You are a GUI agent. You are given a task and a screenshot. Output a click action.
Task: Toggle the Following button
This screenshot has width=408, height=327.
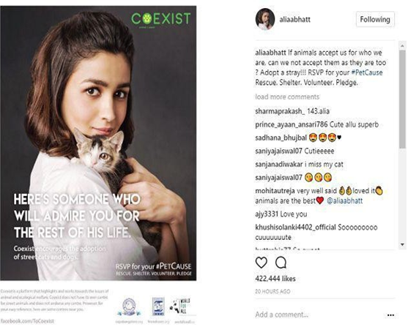tap(375, 19)
